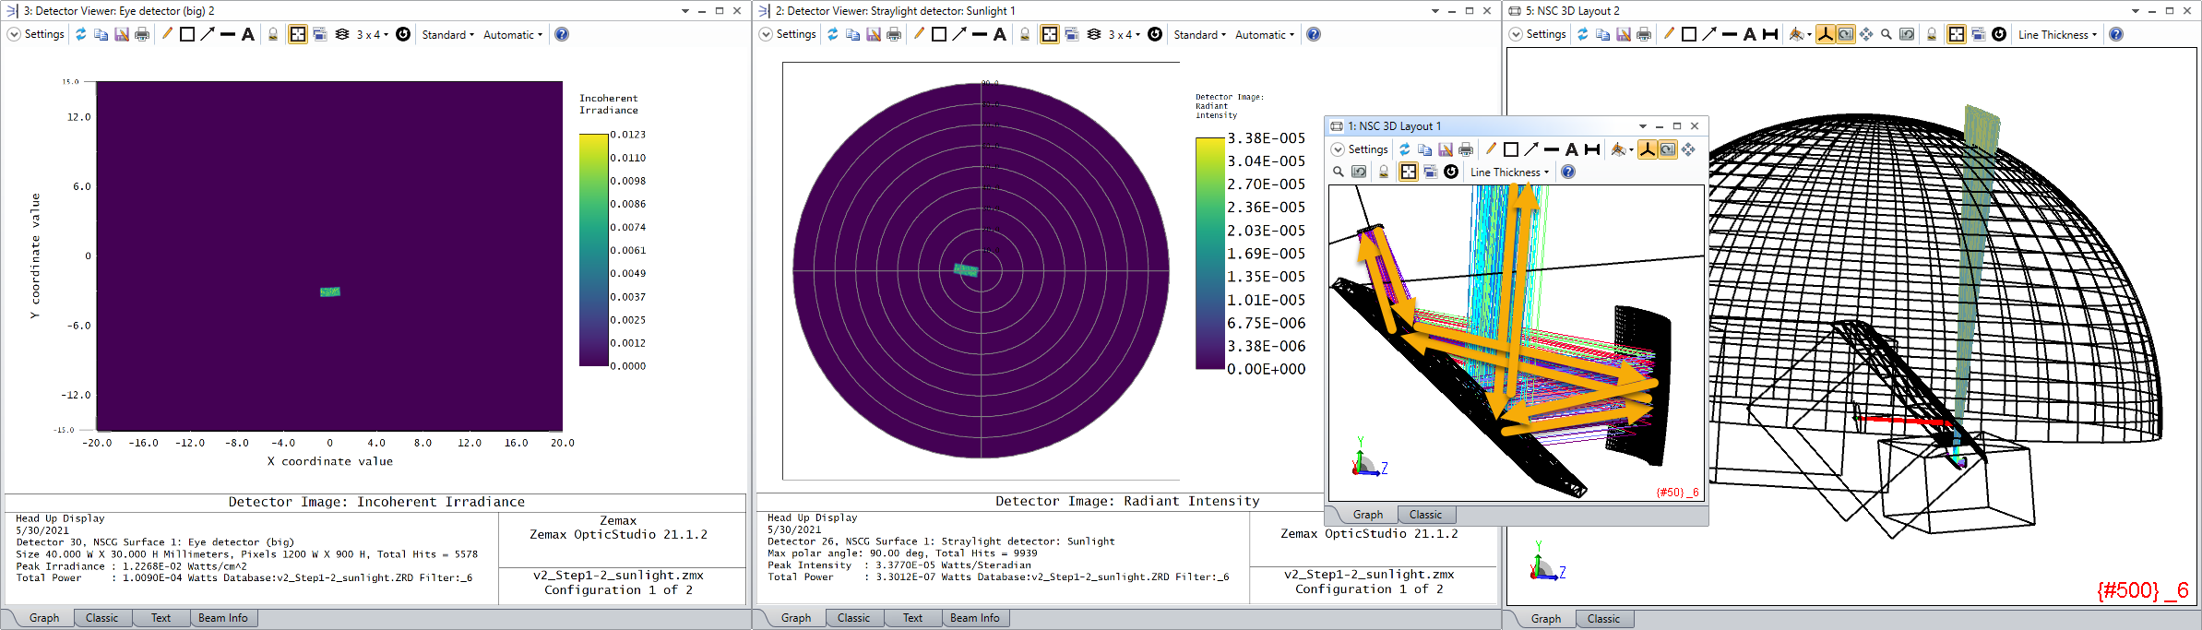Print the Straylight detector viewer window
2202x630 pixels.
point(893,34)
